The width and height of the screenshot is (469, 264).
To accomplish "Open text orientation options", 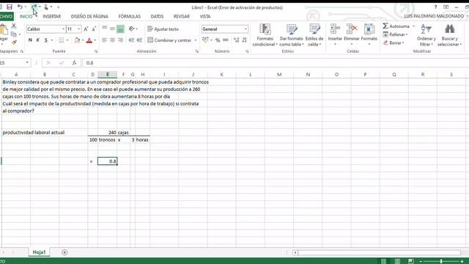I will pyautogui.click(x=133, y=29).
